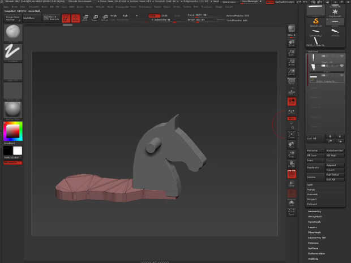Open the Projection Master button

tap(12, 18)
